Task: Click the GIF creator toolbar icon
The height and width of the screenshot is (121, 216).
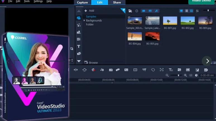Action: (x=206, y=70)
